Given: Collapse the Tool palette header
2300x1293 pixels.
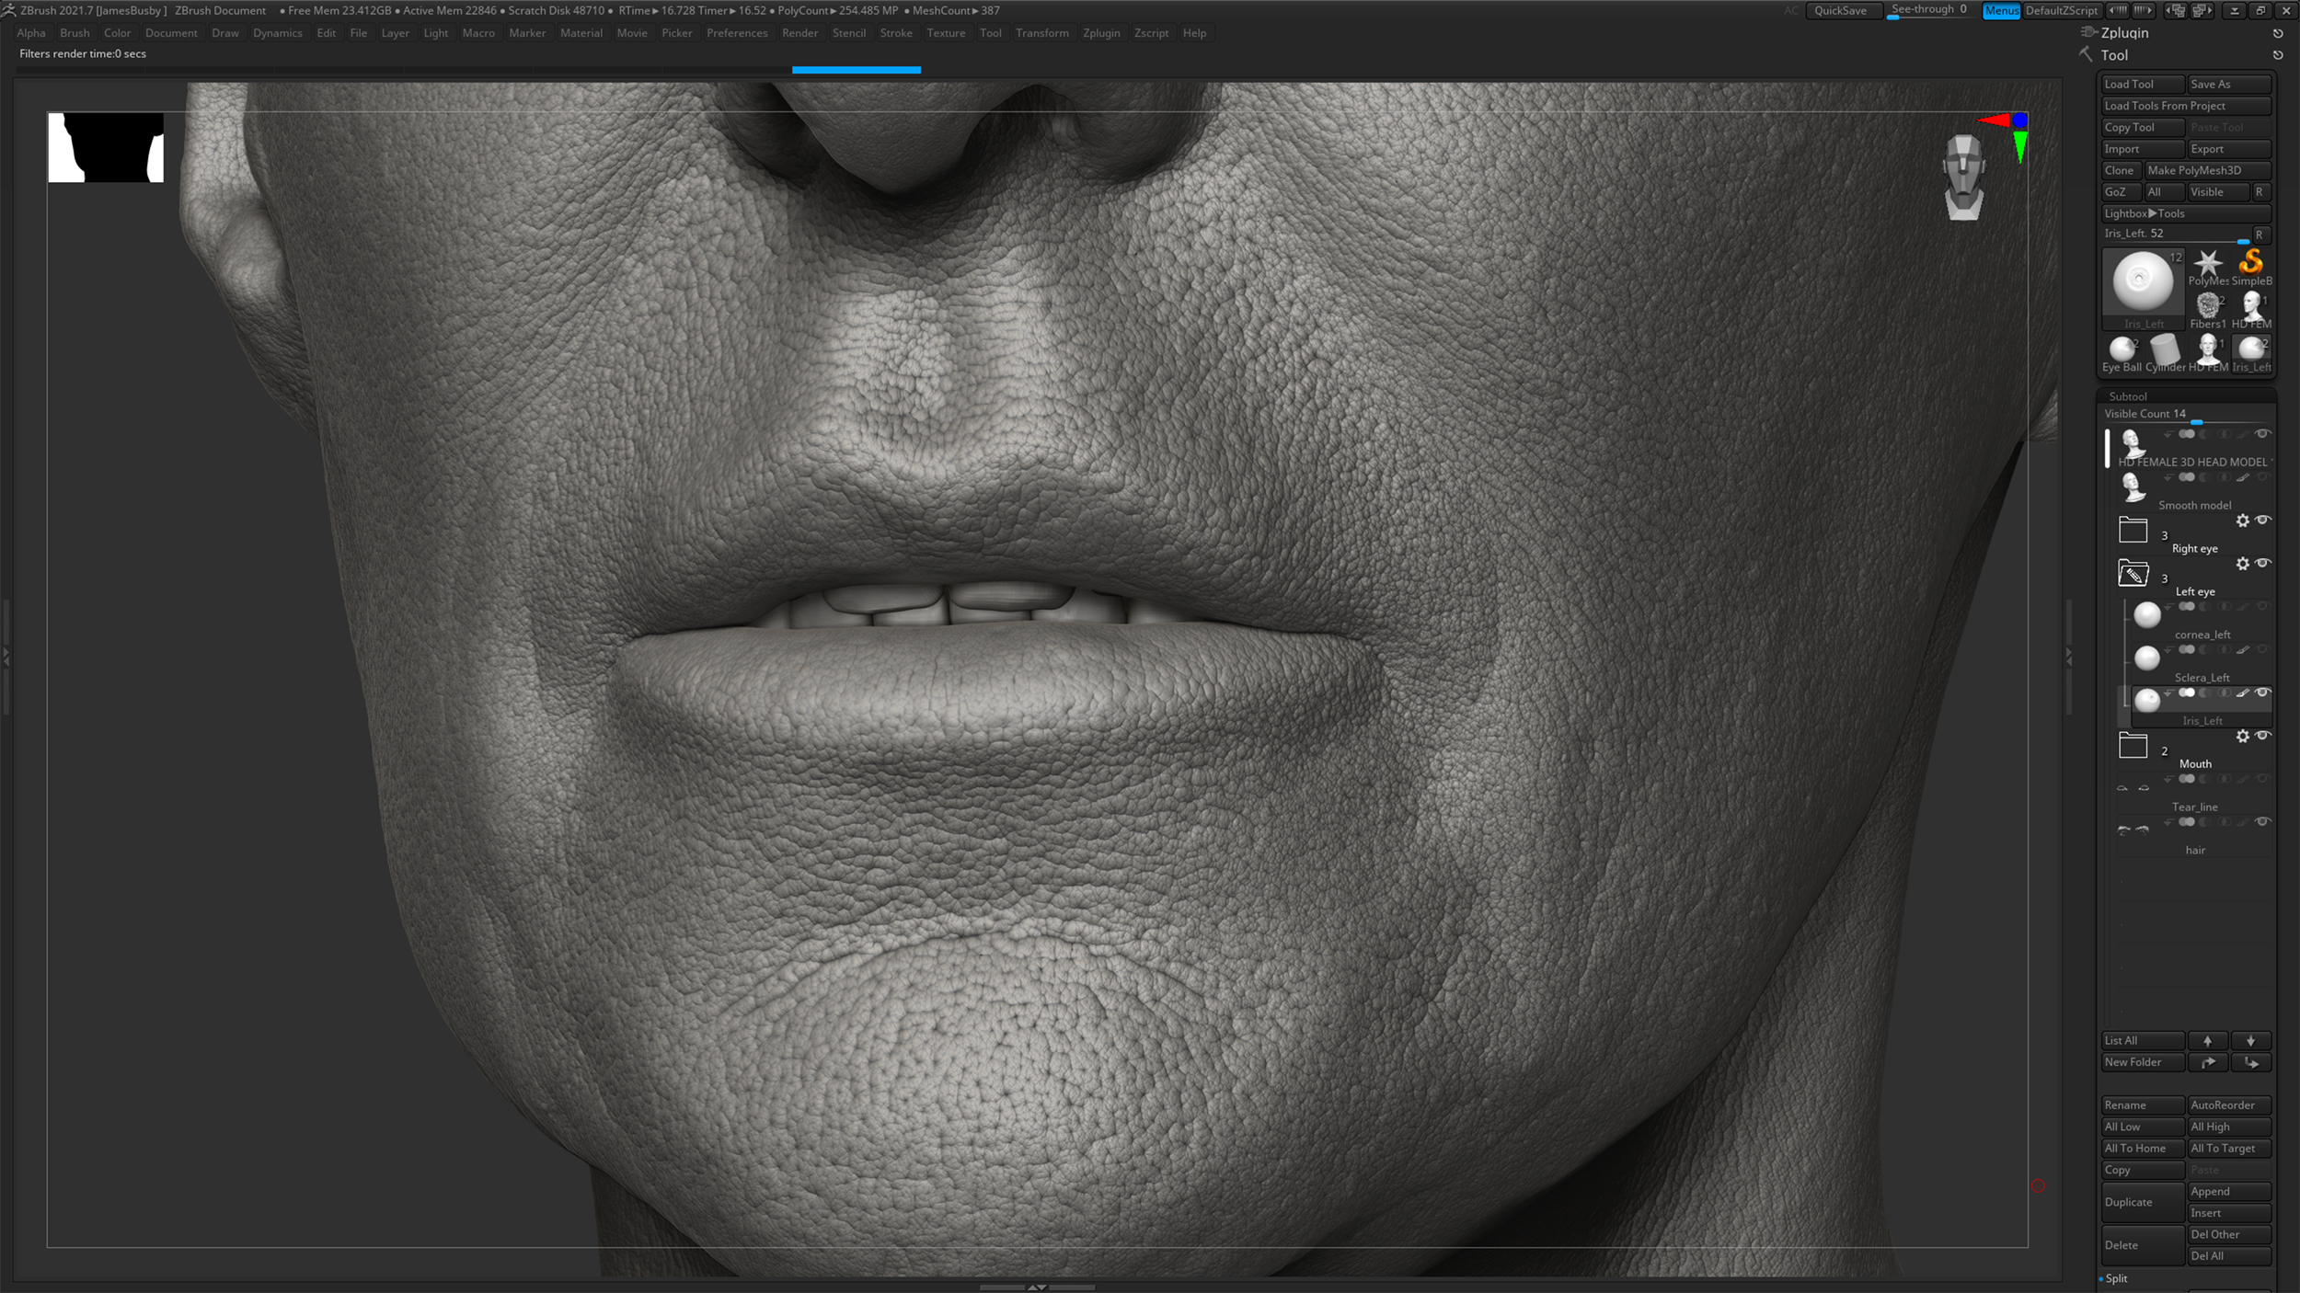Looking at the screenshot, I should tap(2114, 55).
